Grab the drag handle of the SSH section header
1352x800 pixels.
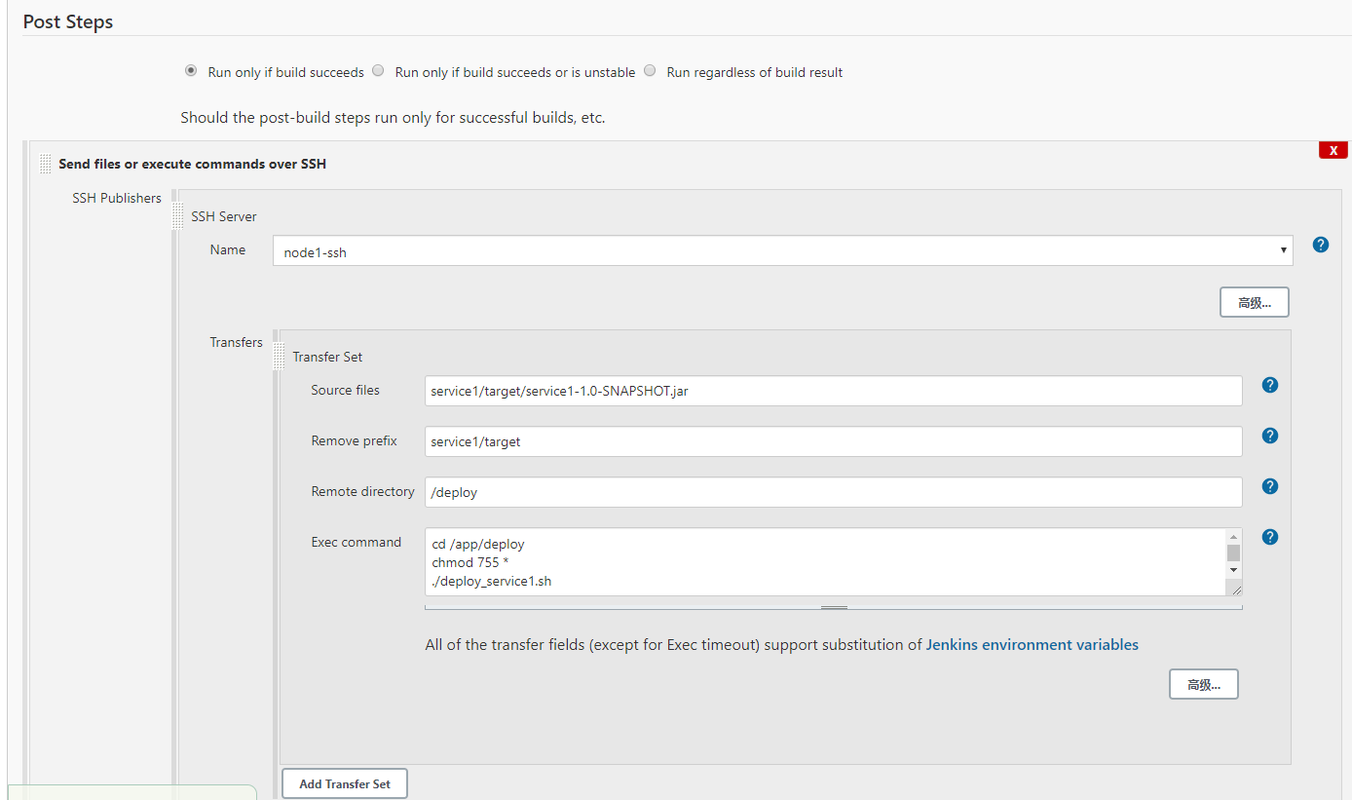(45, 163)
